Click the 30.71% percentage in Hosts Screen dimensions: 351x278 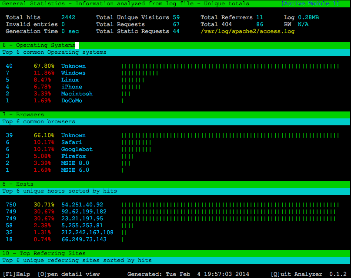click(x=44, y=205)
